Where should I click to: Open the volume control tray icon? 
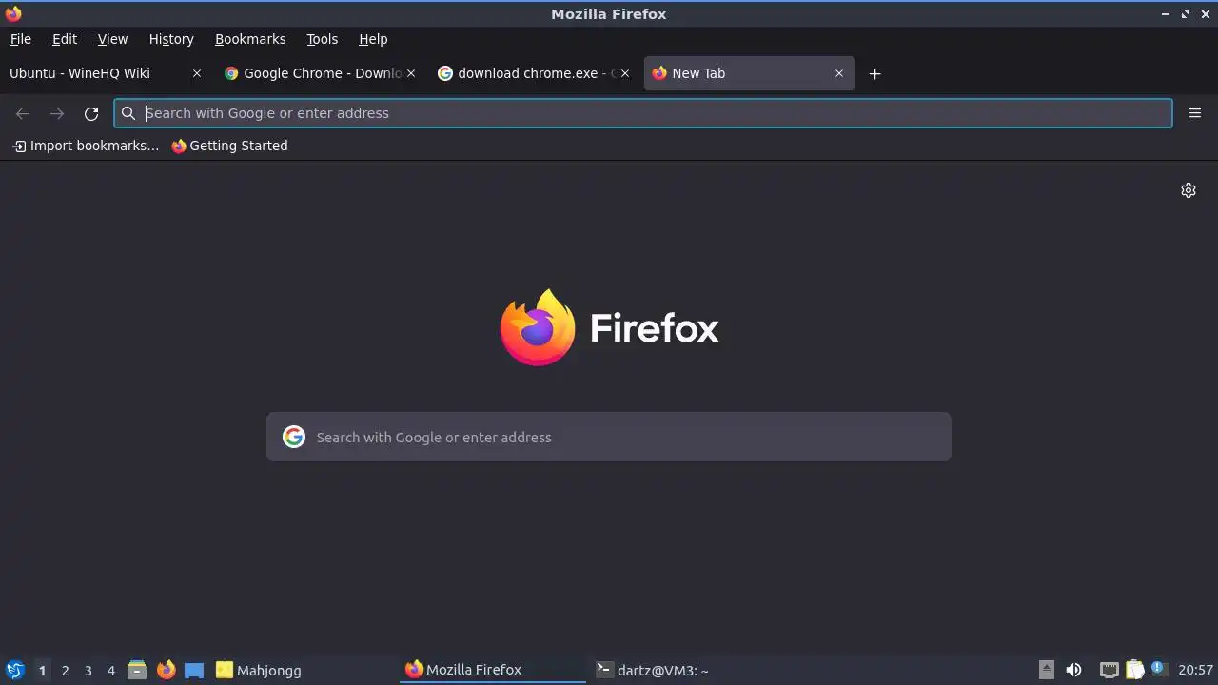point(1073,670)
